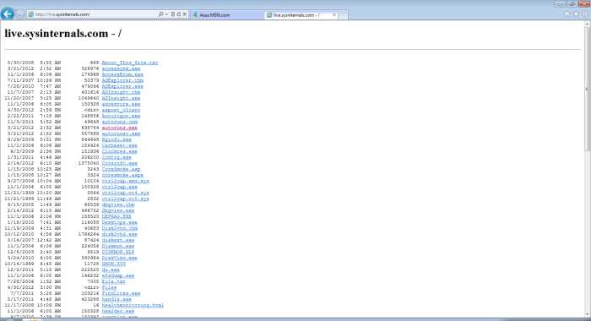The image size is (591, 321).
Task: Close the live.sysinternals.com tab
Action: (x=334, y=15)
